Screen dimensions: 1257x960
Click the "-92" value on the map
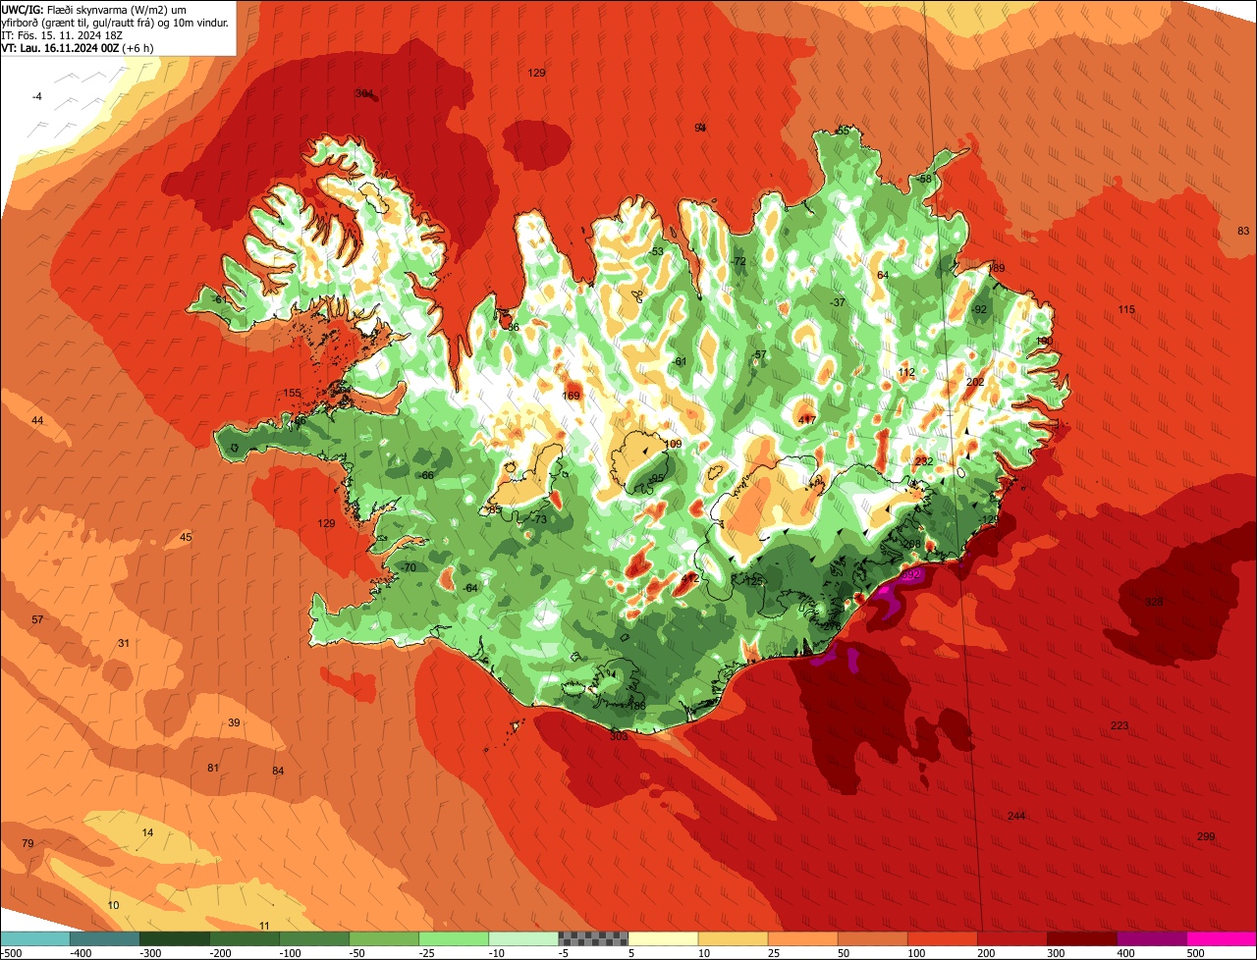[978, 309]
